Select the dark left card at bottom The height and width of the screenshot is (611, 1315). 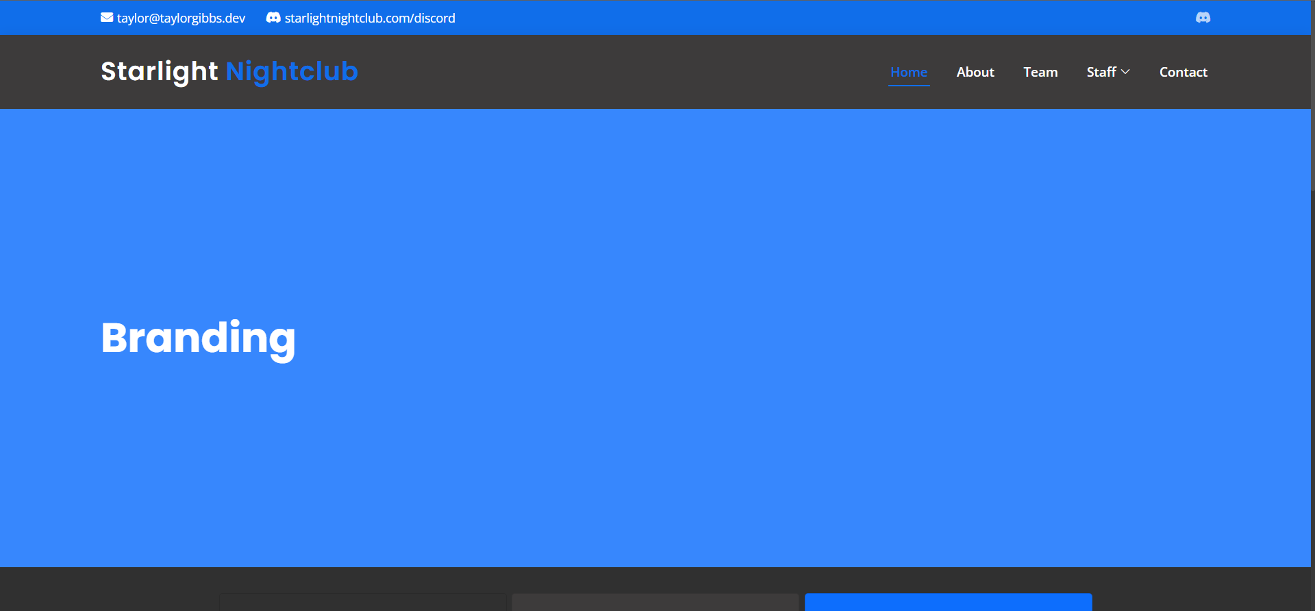(362, 602)
